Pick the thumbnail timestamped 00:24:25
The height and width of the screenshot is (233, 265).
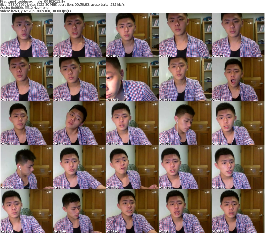(x=27, y=123)
